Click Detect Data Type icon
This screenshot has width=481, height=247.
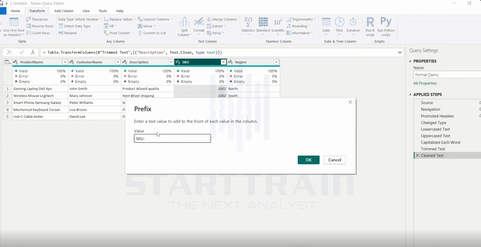coord(61,26)
